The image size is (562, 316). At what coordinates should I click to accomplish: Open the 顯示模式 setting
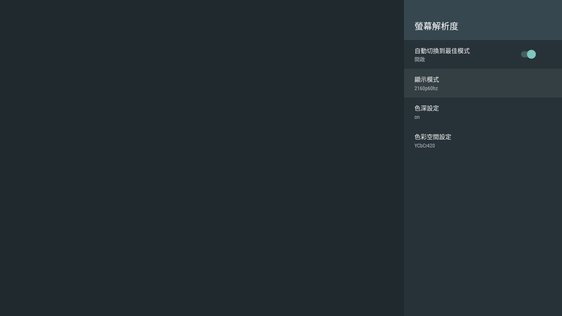(x=483, y=83)
